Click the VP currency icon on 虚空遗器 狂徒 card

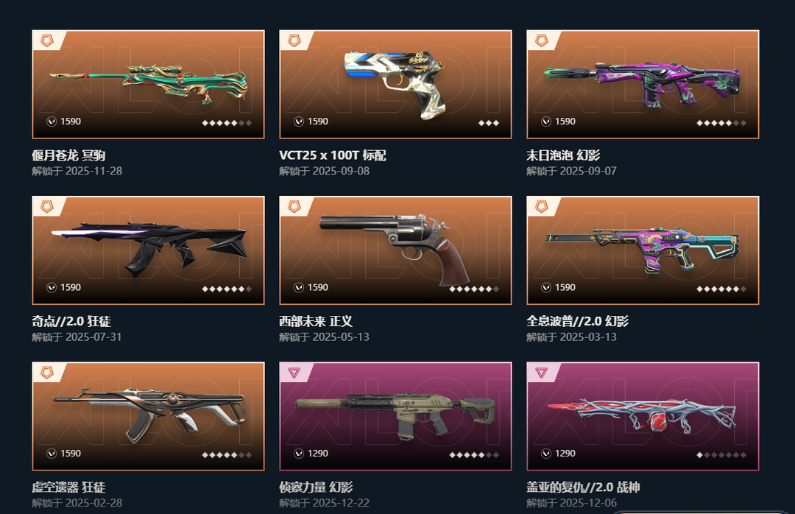click(52, 454)
